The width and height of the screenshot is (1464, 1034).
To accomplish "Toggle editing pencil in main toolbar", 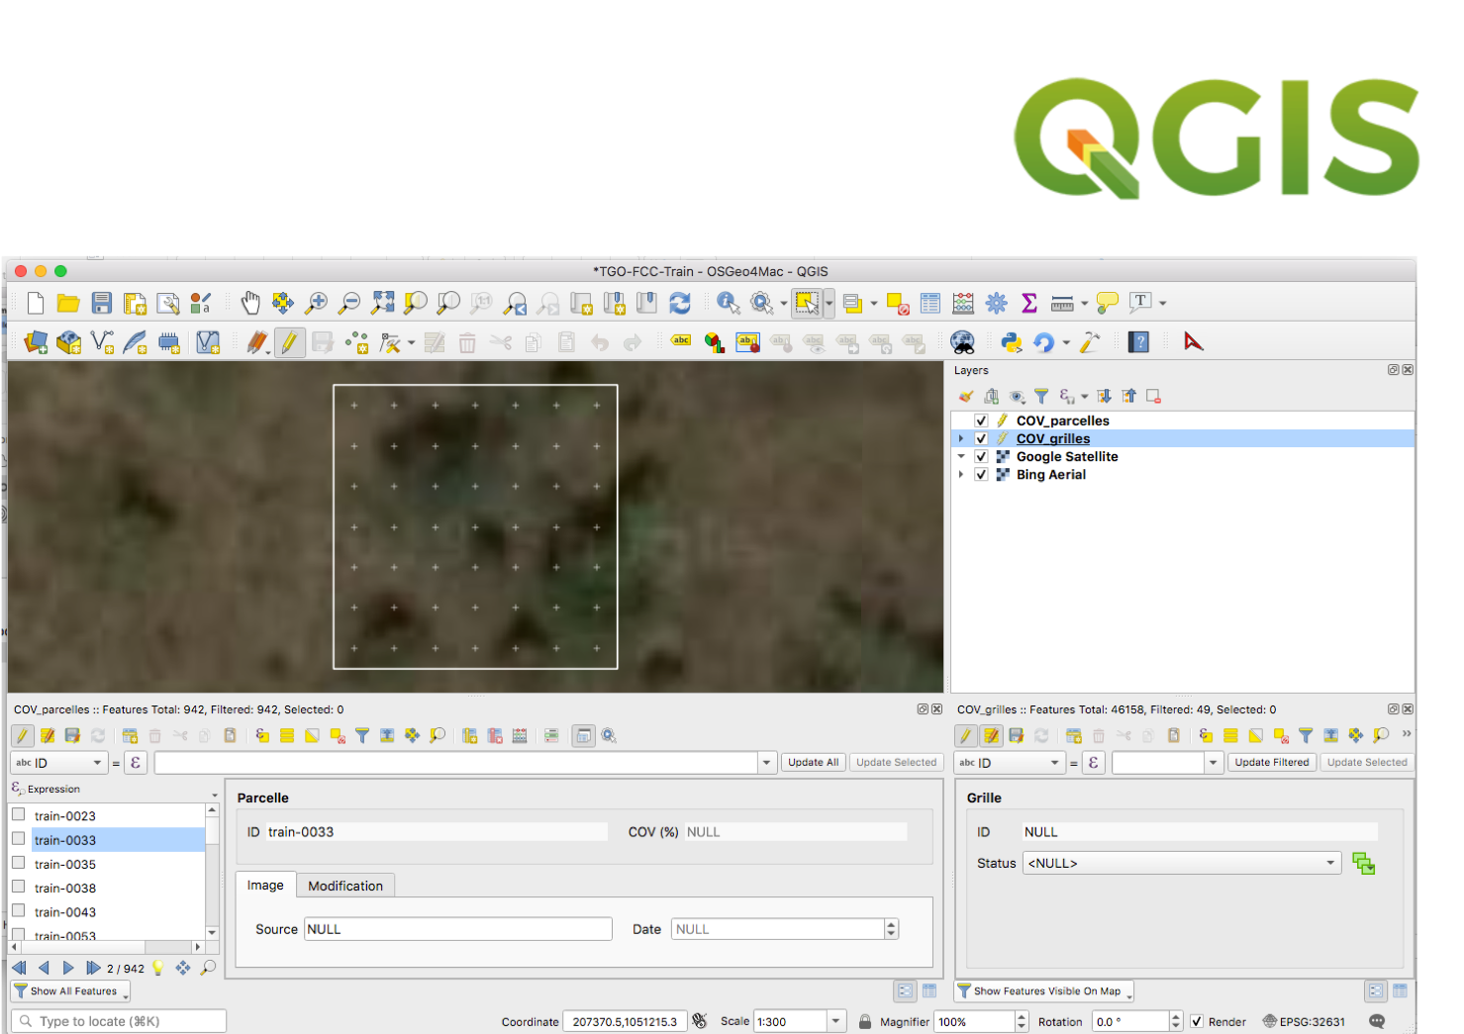I will tap(289, 342).
